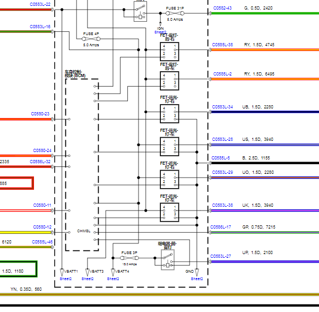Follow connector link C0580-23
319x312 pixels.
click(40, 114)
